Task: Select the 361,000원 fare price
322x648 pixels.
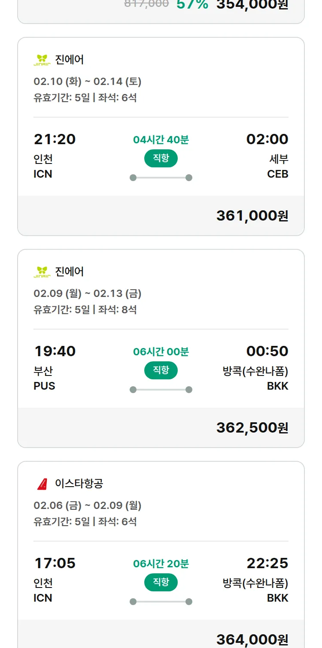Action: coord(252,215)
